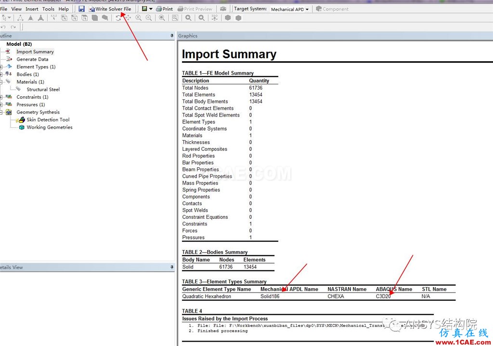493x346 pixels.
Task: Click the Component toolbar button
Action: coord(332,9)
